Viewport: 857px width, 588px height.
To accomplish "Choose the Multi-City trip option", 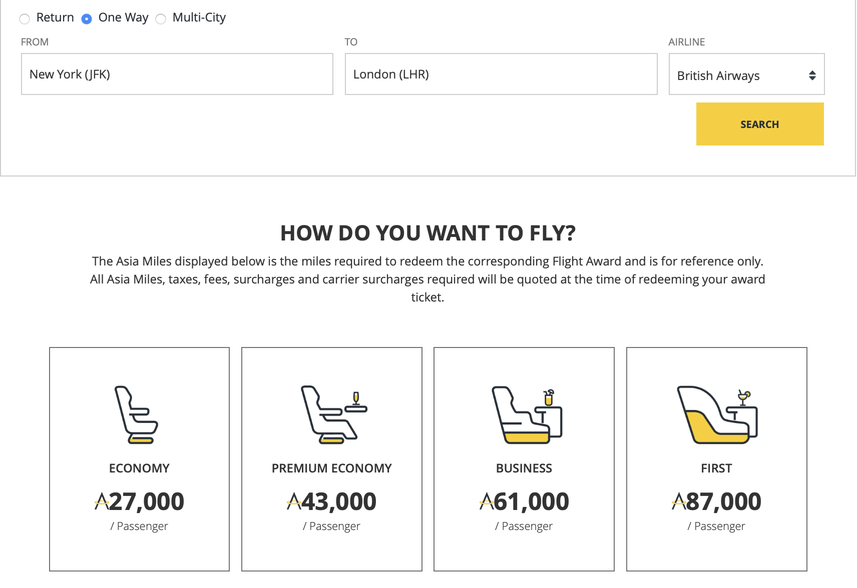I will (161, 18).
